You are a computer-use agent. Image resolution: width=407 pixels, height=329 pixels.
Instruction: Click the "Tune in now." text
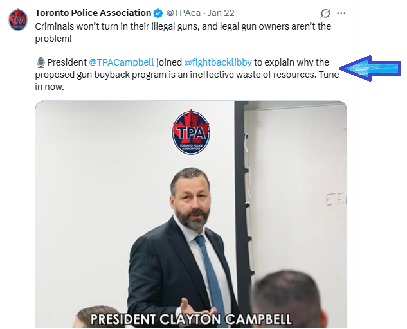[x=51, y=87]
